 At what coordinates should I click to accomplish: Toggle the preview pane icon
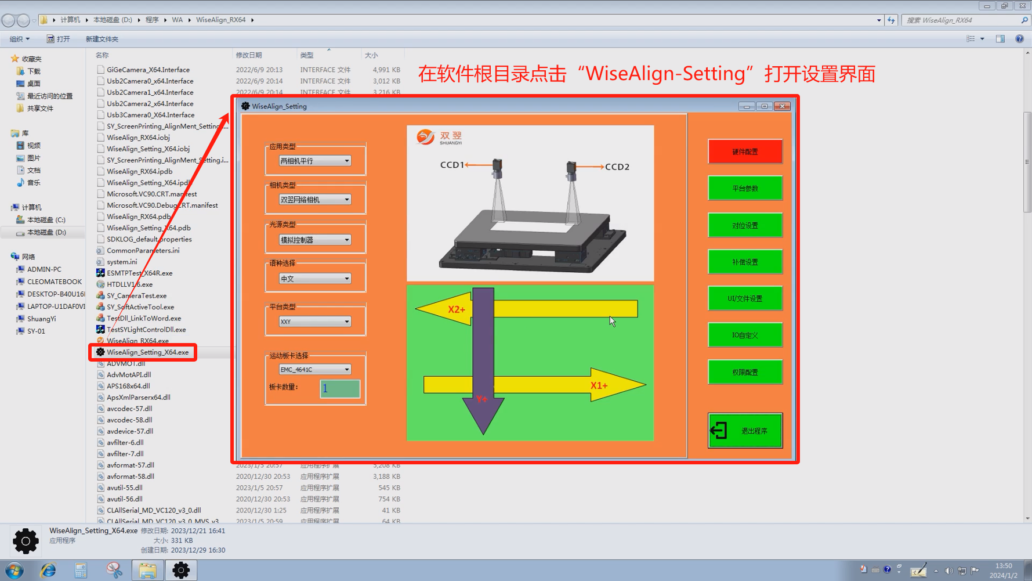[x=1000, y=39]
